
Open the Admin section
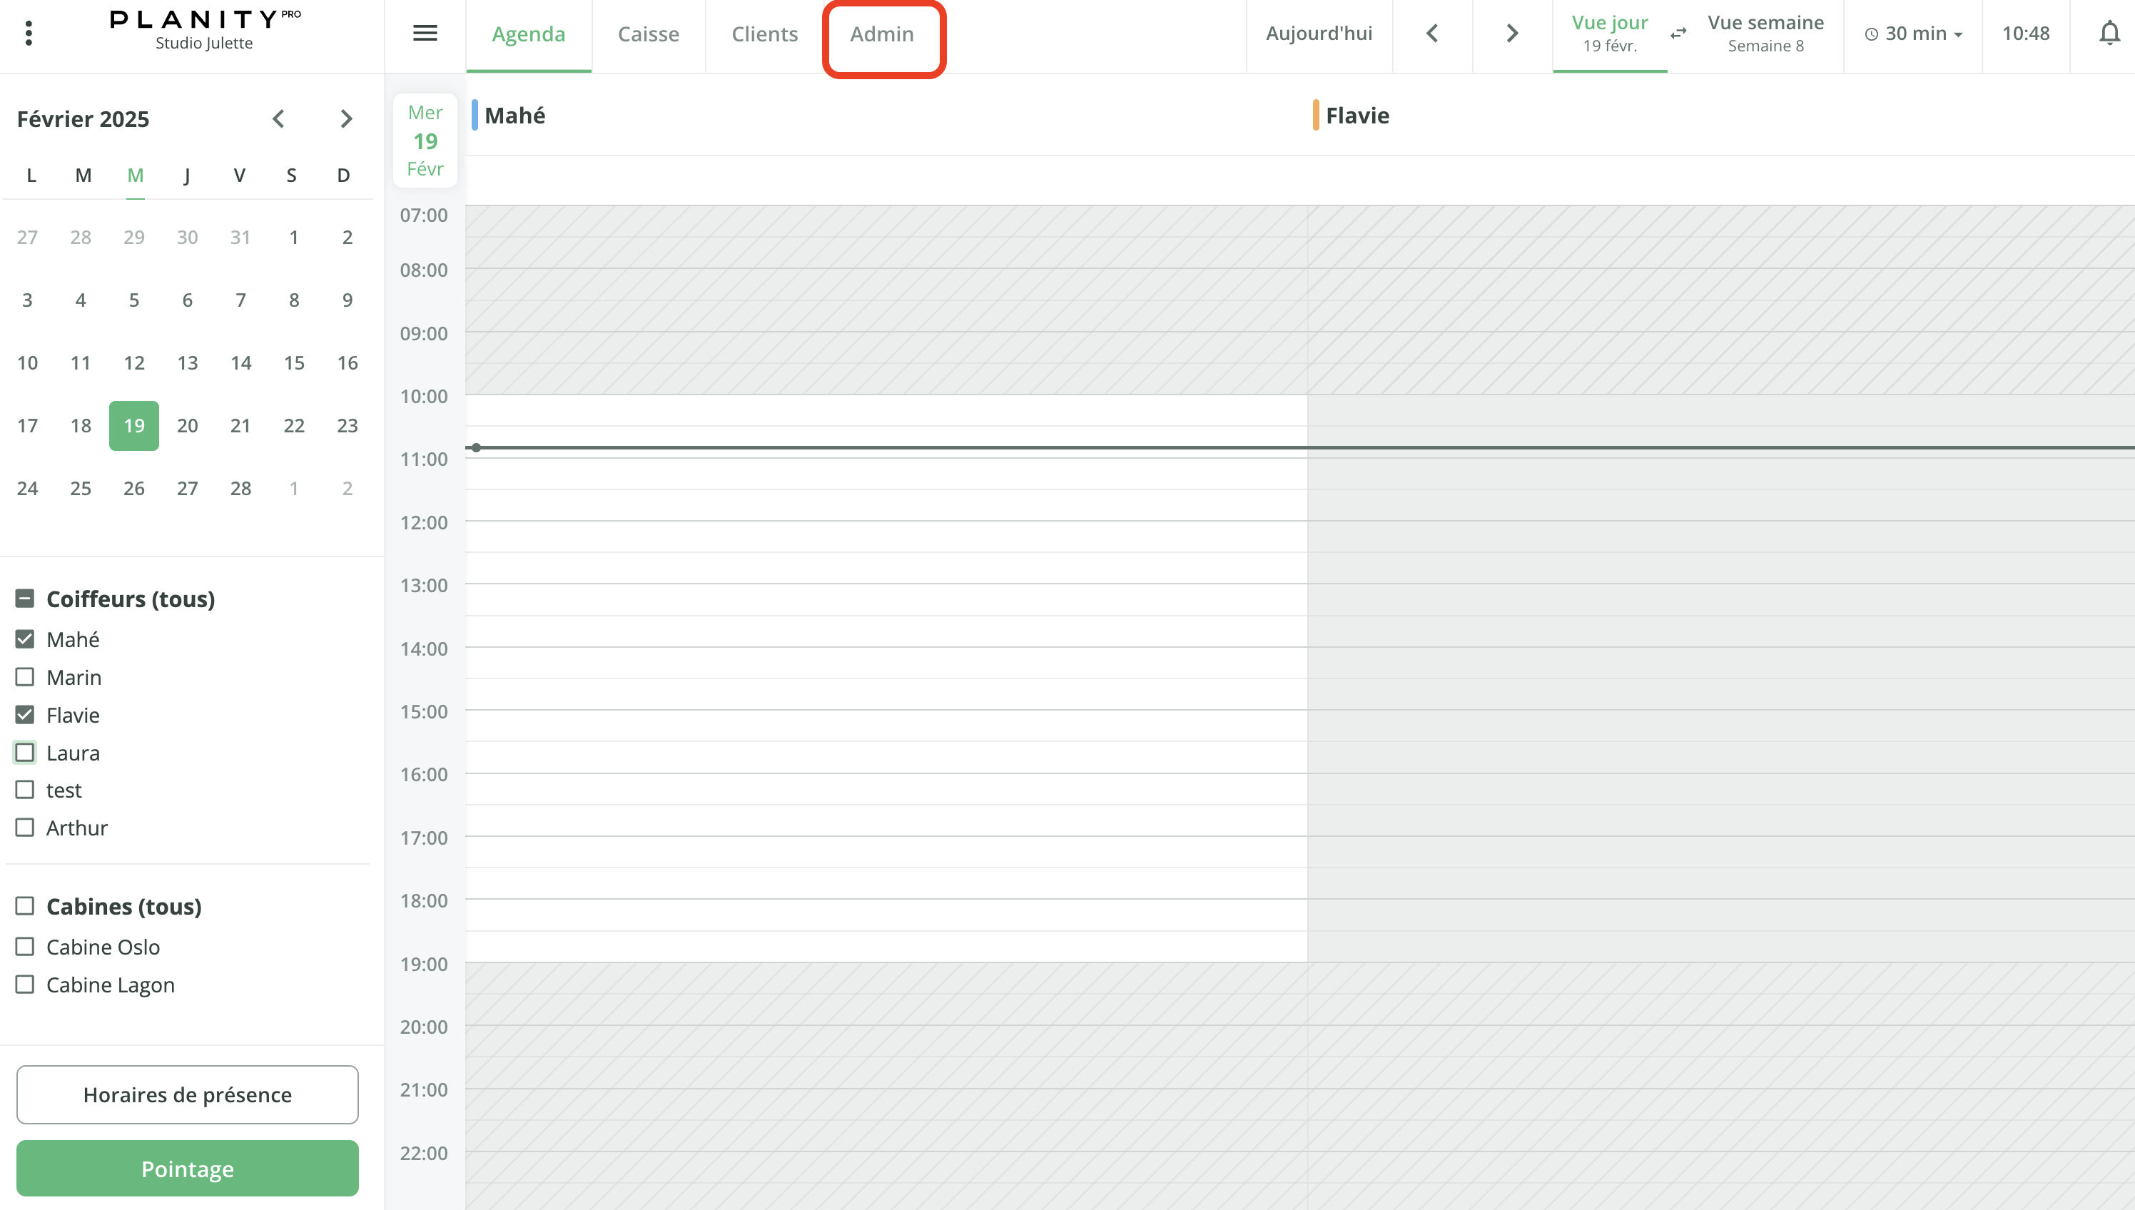883,34
